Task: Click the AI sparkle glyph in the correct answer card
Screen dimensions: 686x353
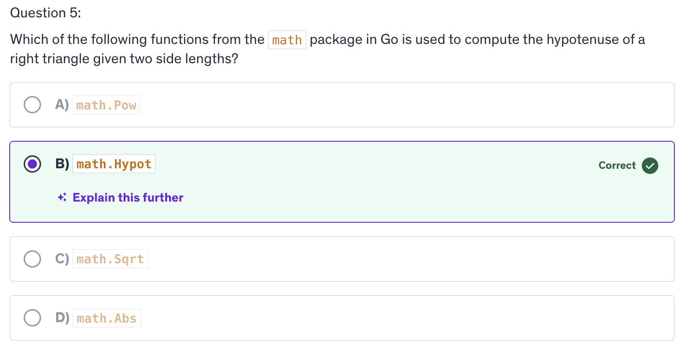Action: (61, 197)
